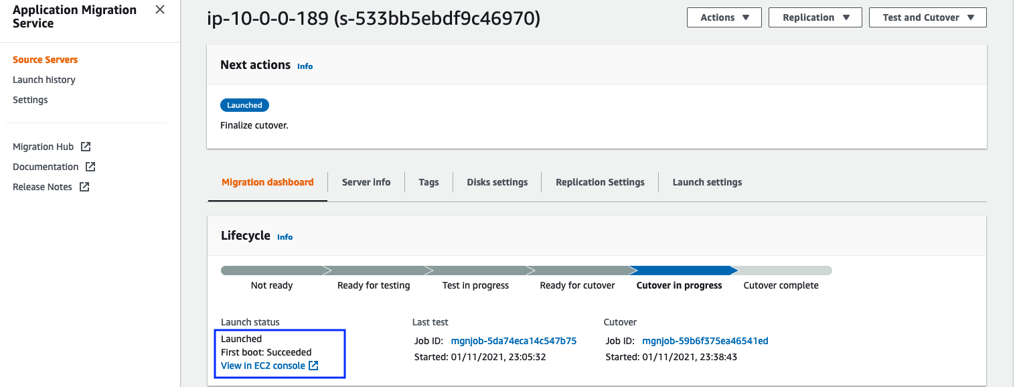Open Source Servers in sidebar
This screenshot has height=387, width=1021.
46,60
